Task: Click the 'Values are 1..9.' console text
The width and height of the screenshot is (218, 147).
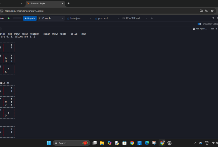Action: tap(25, 37)
